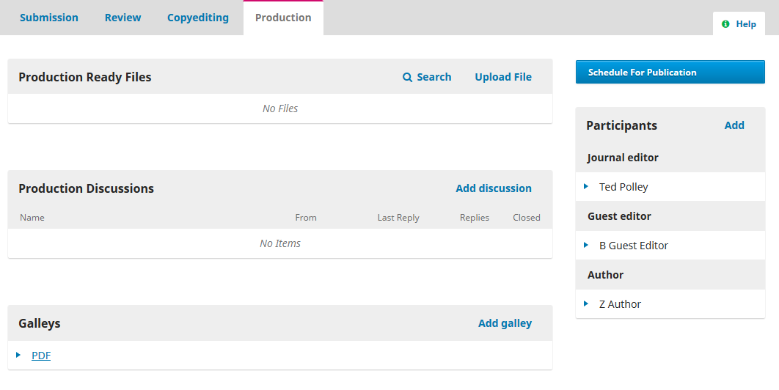Click Schedule For Publication button
Viewport: 779px width, 390px height.
[670, 72]
